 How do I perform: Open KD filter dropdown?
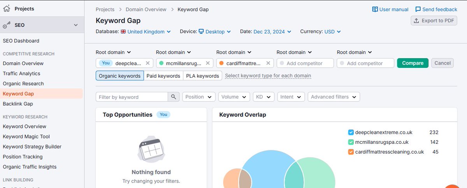coord(263,97)
